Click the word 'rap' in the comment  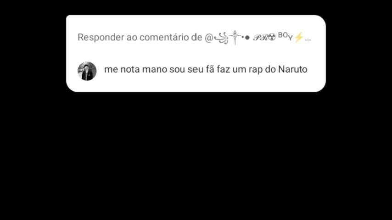coord(256,70)
